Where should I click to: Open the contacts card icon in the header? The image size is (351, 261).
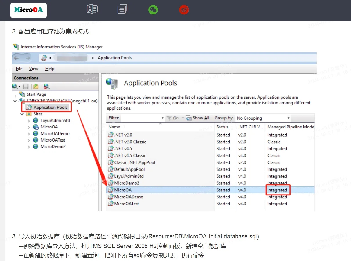[x=92, y=9]
